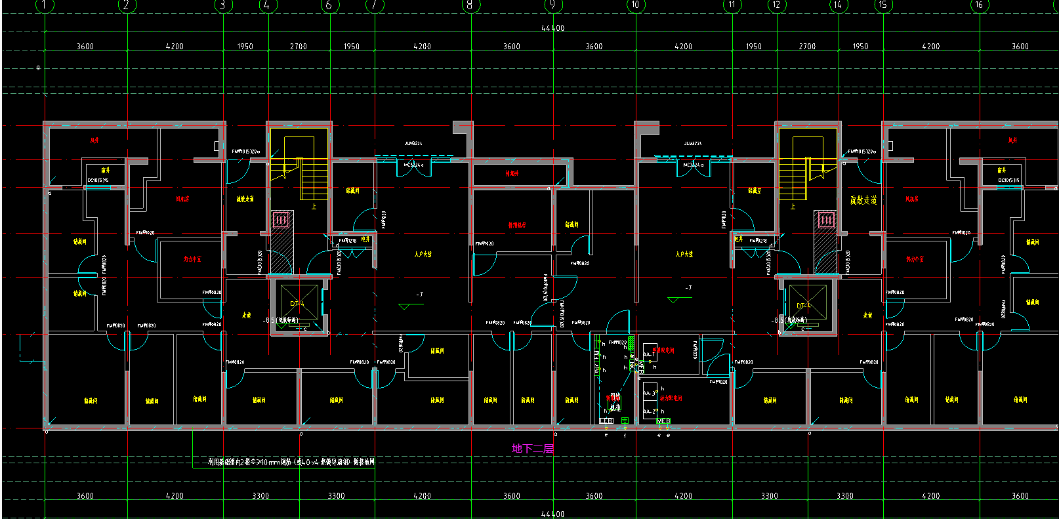Click the axis bubble numbered 12
This screenshot has width=1059, height=519.
click(x=776, y=5)
